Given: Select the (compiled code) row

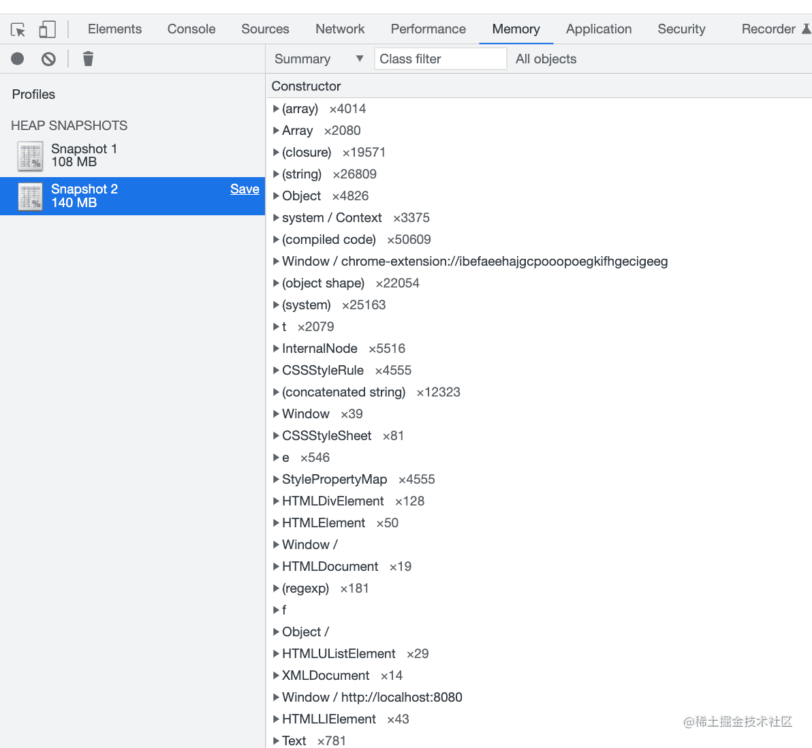Looking at the screenshot, I should tap(329, 240).
